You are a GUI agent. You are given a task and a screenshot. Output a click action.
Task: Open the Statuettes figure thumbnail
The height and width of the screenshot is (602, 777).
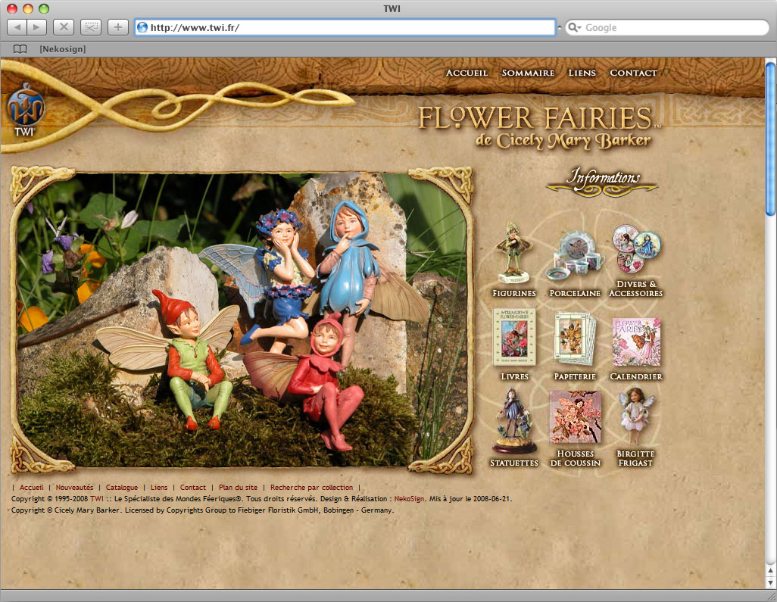tap(514, 421)
